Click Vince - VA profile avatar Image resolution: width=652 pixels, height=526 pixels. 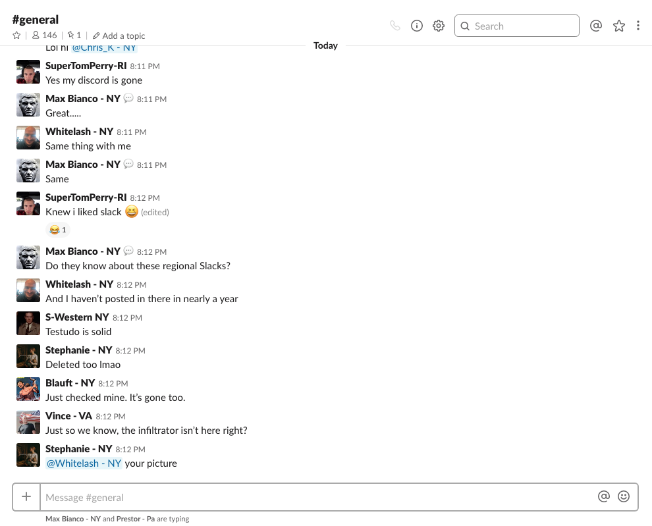(x=28, y=422)
